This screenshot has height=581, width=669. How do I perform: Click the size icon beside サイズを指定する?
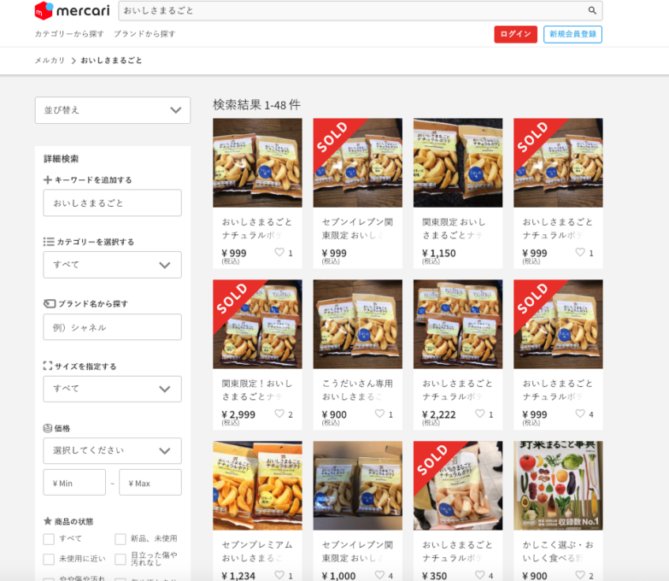pyautogui.click(x=48, y=366)
